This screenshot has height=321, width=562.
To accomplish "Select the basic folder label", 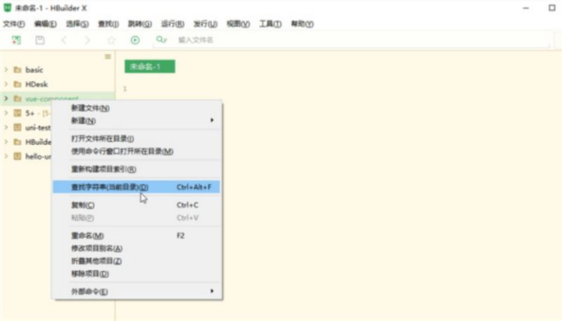I will pos(34,70).
